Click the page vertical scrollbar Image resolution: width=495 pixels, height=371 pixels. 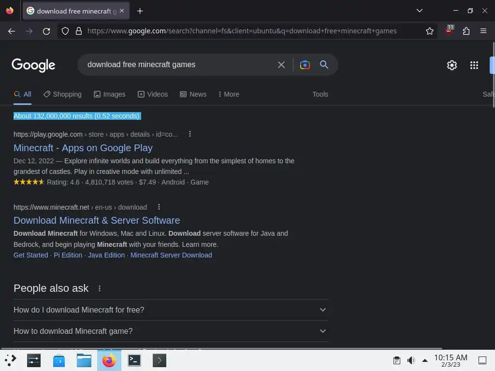(x=494, y=75)
